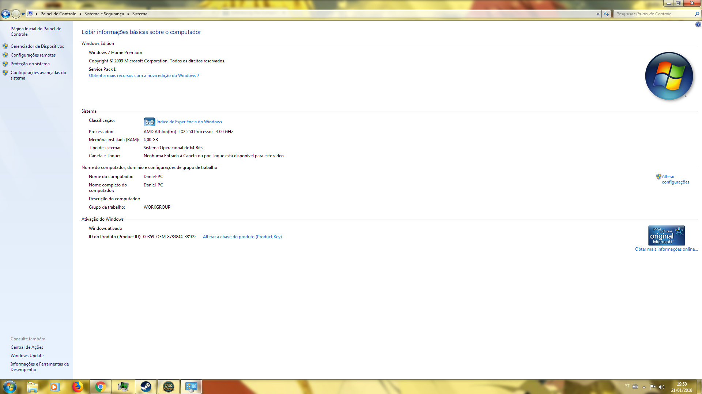Click the Windows Start button
702x394 pixels.
point(10,387)
